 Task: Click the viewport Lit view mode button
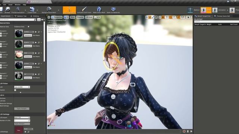pos(66,17)
